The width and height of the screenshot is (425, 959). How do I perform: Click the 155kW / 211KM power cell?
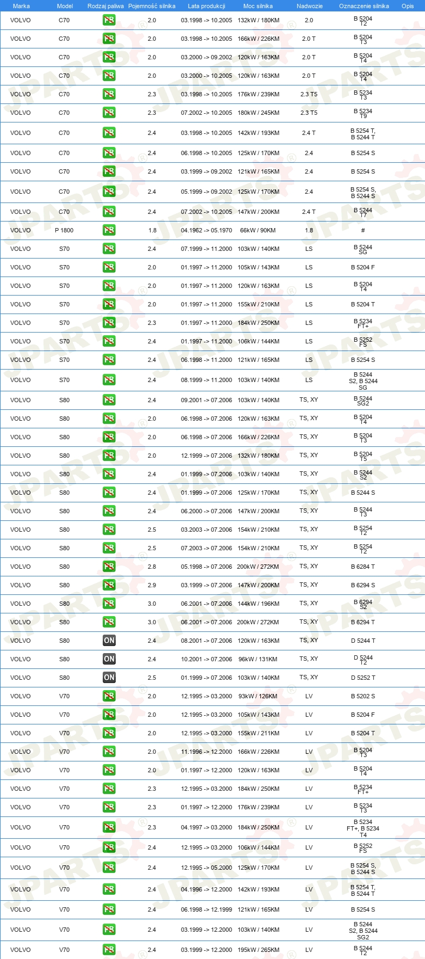pos(258,733)
